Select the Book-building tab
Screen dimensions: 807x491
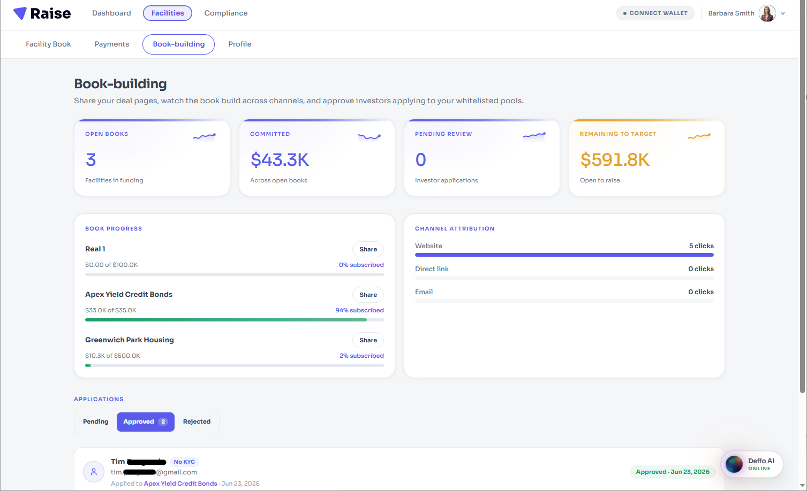(179, 44)
